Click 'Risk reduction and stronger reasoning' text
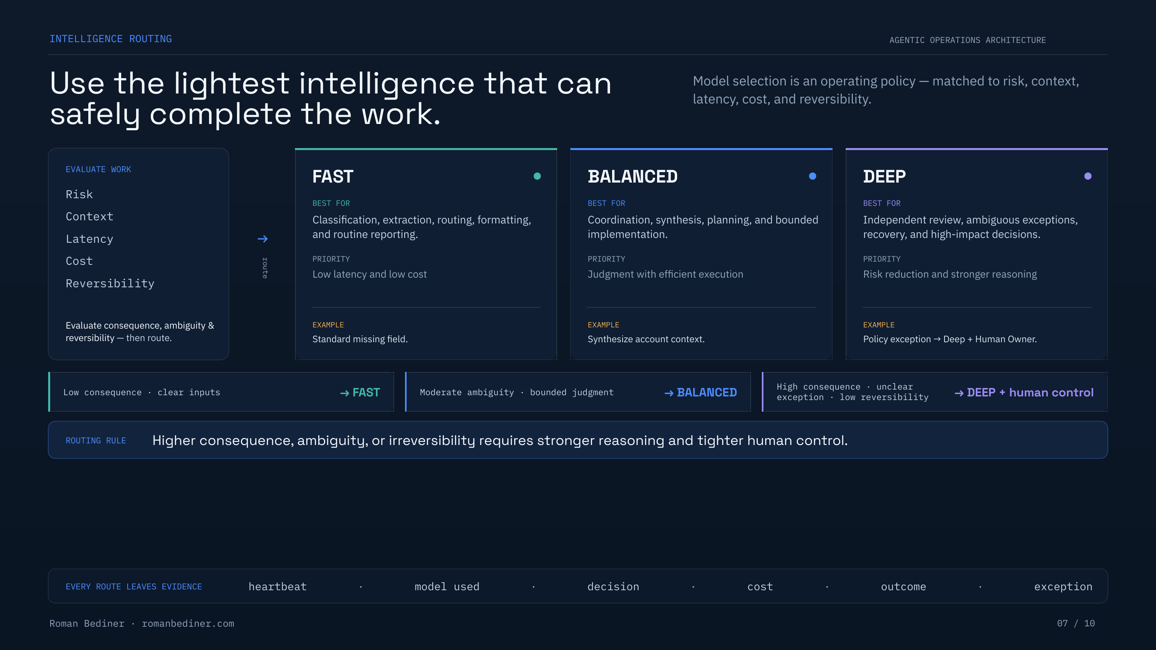Screen dimensions: 1156x650 pos(950,274)
